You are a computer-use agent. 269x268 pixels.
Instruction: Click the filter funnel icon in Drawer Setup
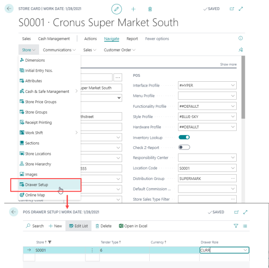pos(236,226)
